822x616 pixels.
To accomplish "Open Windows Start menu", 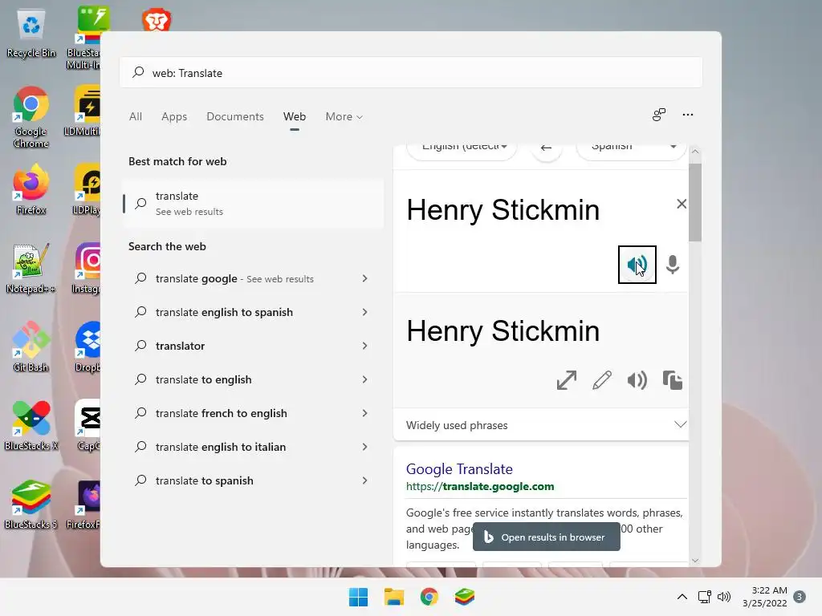I will pyautogui.click(x=359, y=597).
